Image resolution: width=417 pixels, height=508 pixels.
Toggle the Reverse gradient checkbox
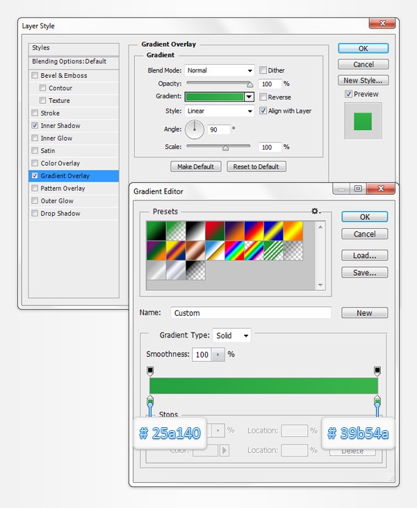(263, 97)
